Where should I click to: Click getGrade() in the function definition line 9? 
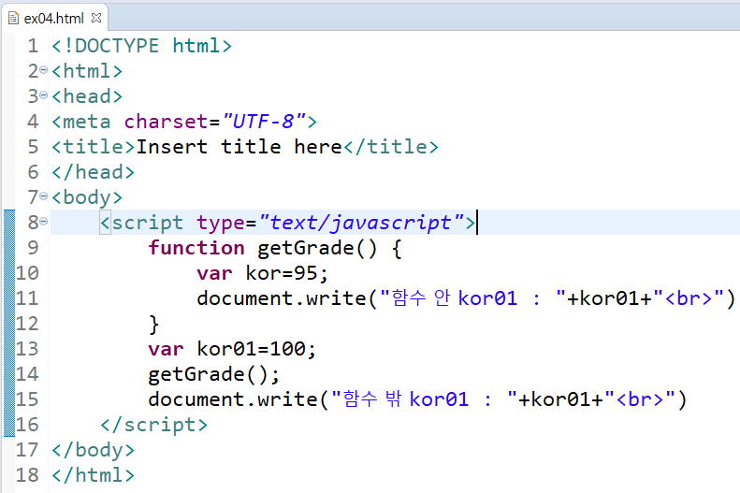tap(317, 249)
